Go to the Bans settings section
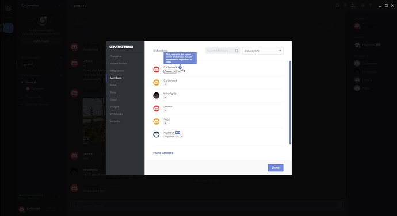Viewport: 397px width, 216px height. pos(113,92)
